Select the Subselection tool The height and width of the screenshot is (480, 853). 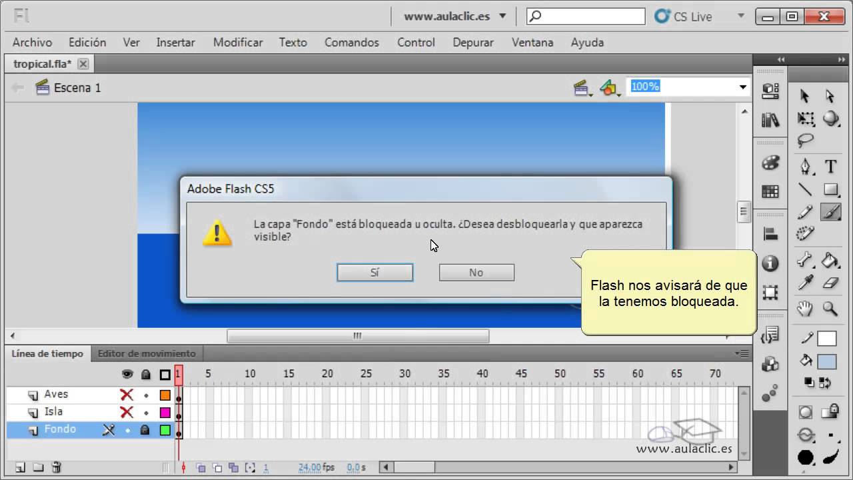830,96
